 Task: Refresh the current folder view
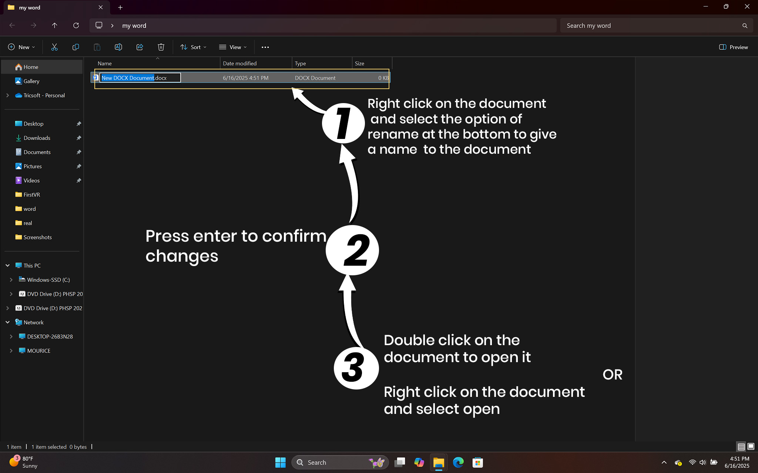click(x=76, y=25)
